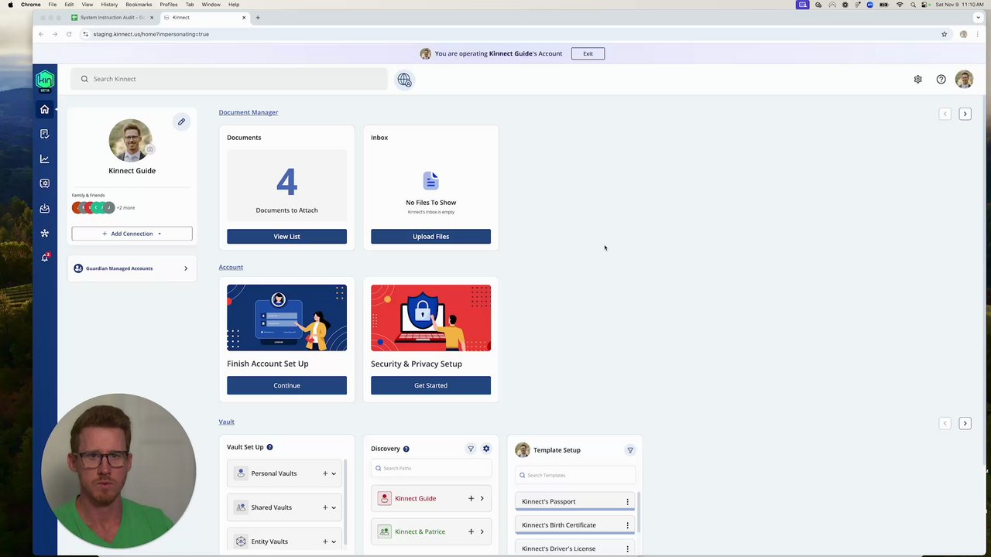The height and width of the screenshot is (557, 991).
Task: Click the Discovery help icon
Action: pyautogui.click(x=406, y=449)
